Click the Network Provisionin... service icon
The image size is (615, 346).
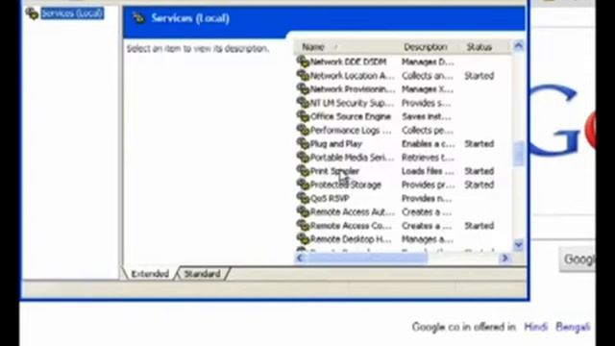click(303, 89)
